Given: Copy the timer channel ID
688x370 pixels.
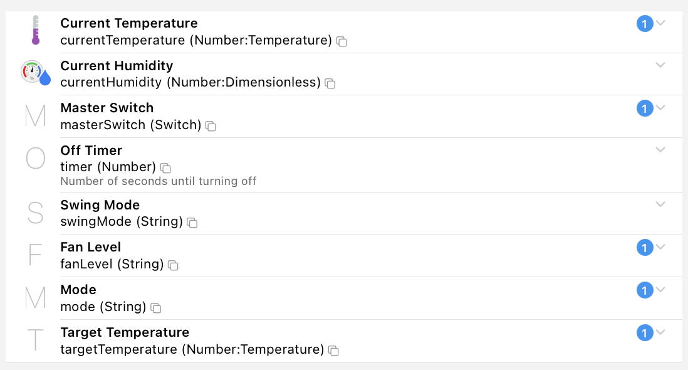Looking at the screenshot, I should [165, 168].
